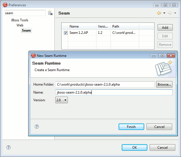This screenshot has height=157, width=181.
Task: Click the Add runtime button
Action: (x=165, y=27)
